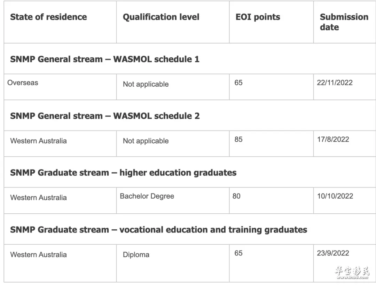Click the watermark logo in the bottom corner
The height and width of the screenshot is (285, 376).
point(352,272)
